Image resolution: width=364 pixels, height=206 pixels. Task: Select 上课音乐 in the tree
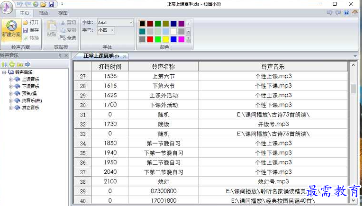tap(30, 80)
